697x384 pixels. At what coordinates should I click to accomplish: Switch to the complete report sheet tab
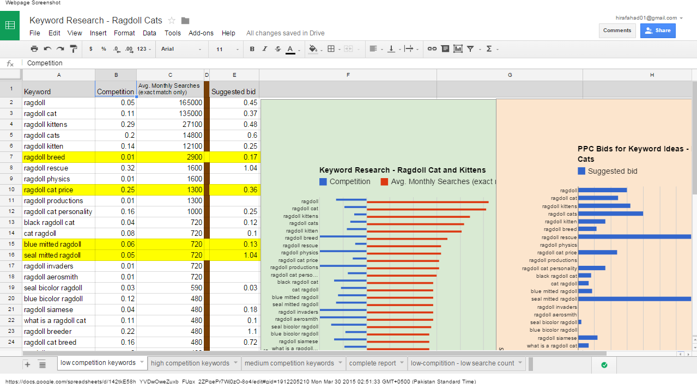[372, 363]
